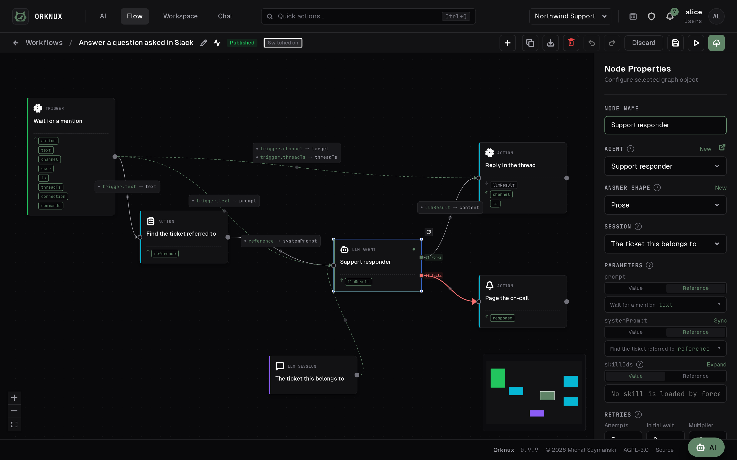This screenshot has height=460, width=737.
Task: Edit the Node Name input field
Action: tap(665, 125)
